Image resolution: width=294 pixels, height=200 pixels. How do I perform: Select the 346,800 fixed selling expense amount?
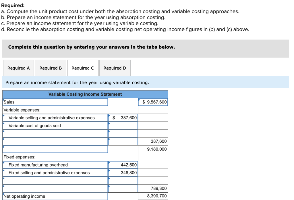(x=123, y=172)
